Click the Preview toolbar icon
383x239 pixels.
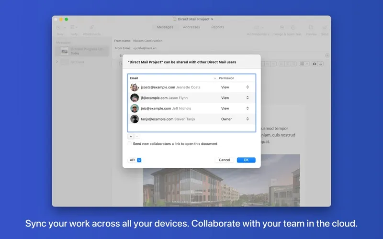coord(311,29)
